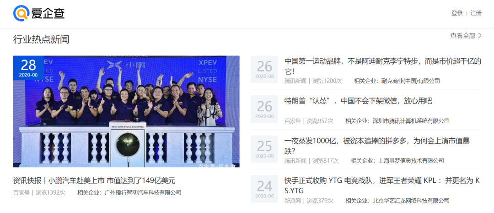This screenshot has width=494, height=213.
Task: Click the 爱企查 logo
Action: pos(39,13)
